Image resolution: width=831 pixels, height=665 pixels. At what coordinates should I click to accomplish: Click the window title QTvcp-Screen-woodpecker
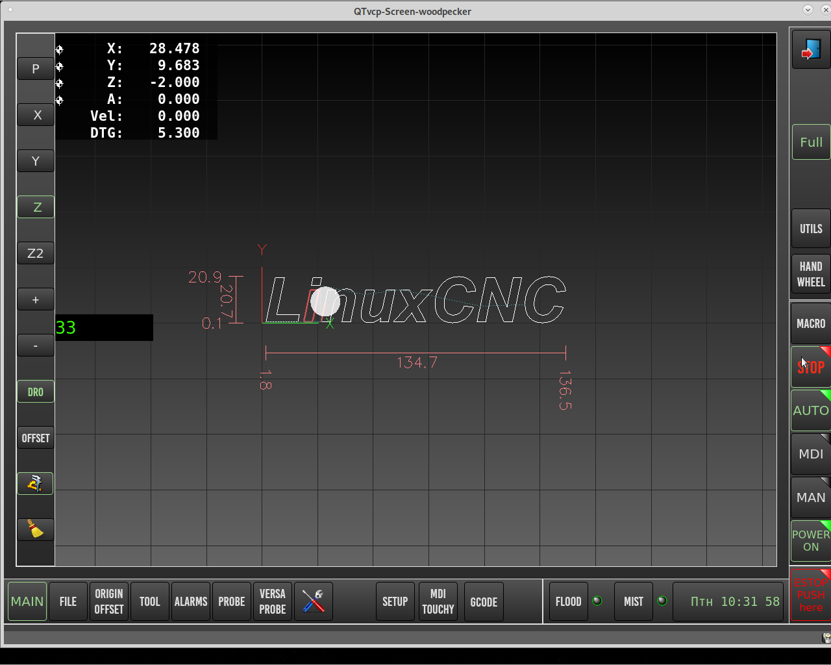point(412,11)
